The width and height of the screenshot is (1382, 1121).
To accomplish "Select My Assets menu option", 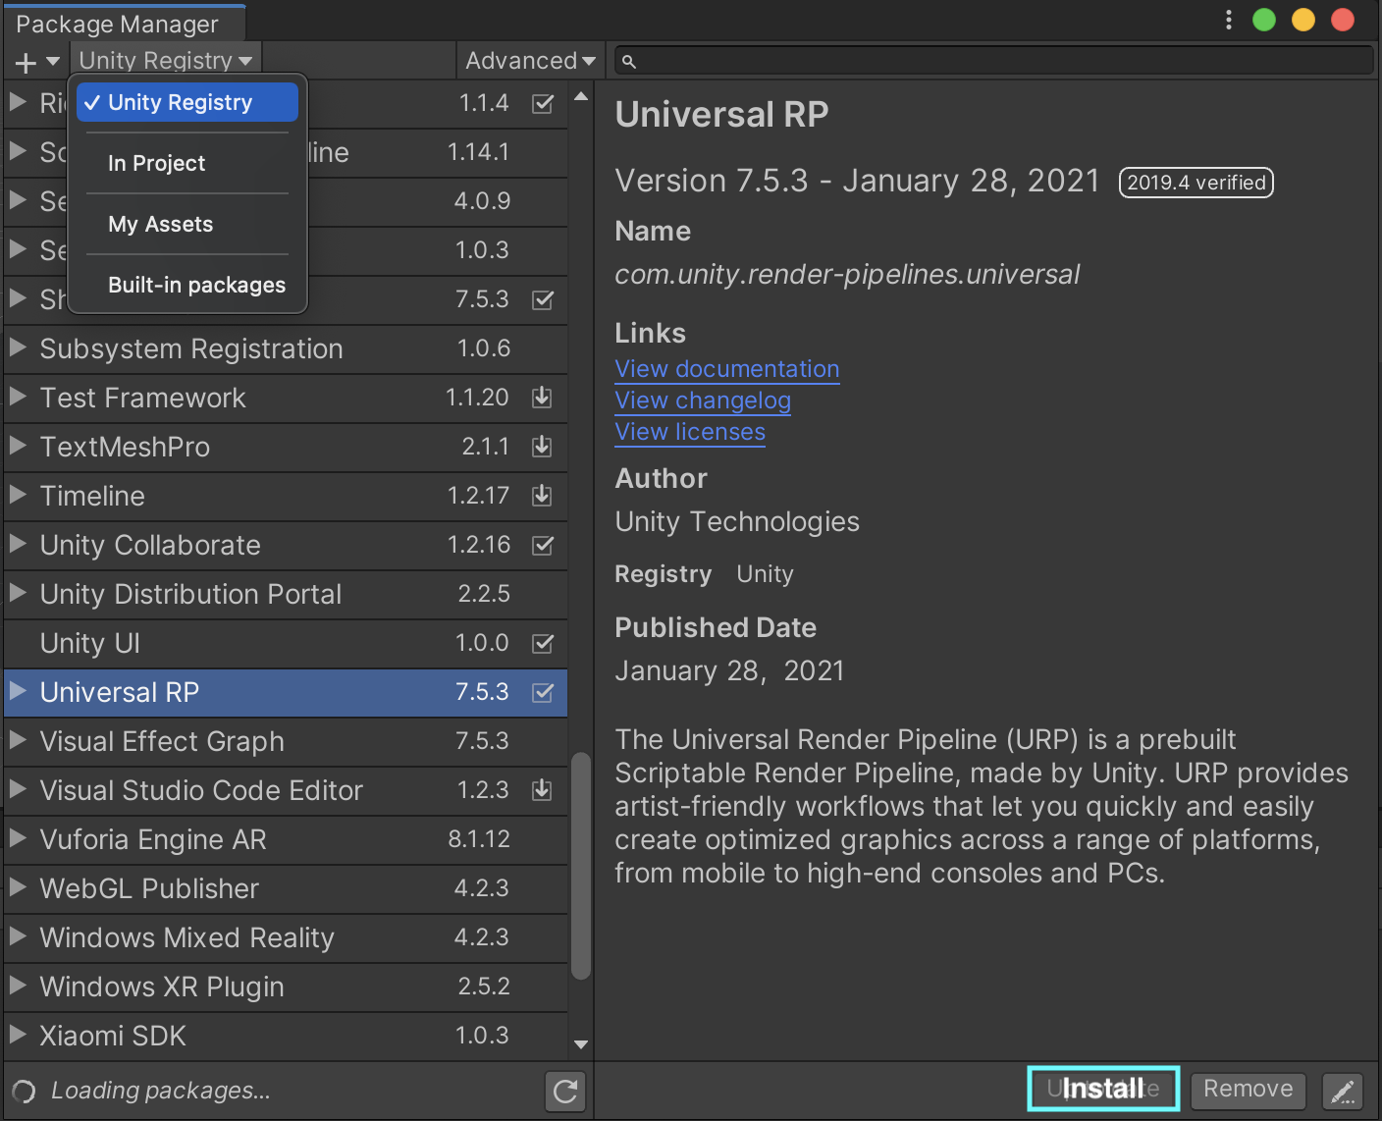I will [187, 224].
